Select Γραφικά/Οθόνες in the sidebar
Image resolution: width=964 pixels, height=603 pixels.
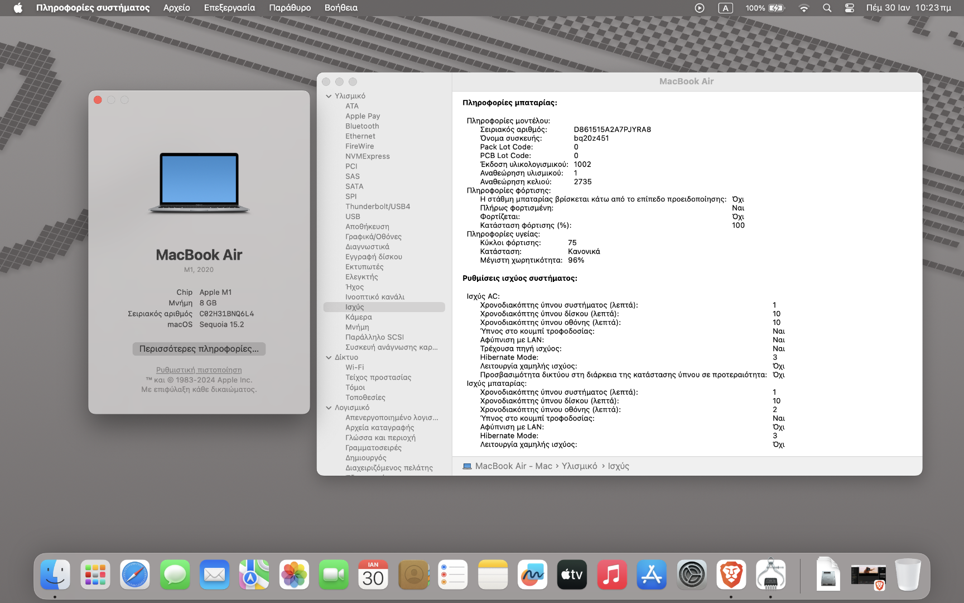click(x=373, y=237)
